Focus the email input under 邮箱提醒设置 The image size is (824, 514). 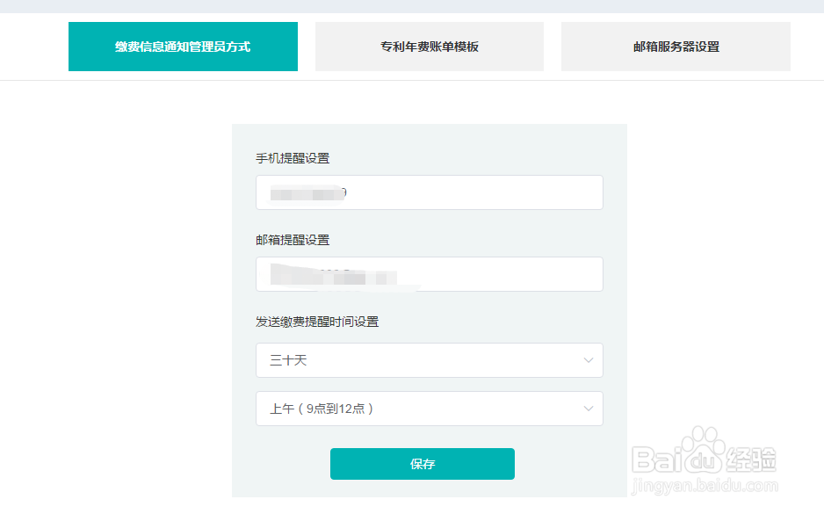click(x=430, y=274)
